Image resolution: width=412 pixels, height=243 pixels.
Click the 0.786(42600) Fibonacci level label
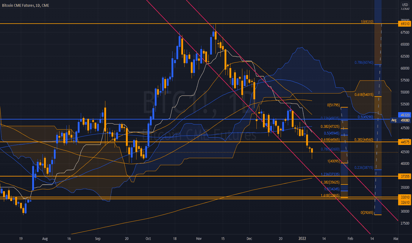pos(330,149)
